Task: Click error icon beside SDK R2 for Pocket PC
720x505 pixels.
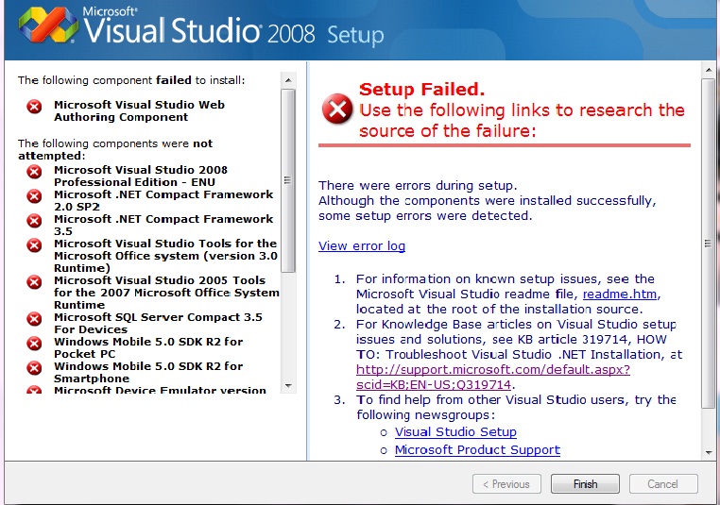Action: click(34, 344)
